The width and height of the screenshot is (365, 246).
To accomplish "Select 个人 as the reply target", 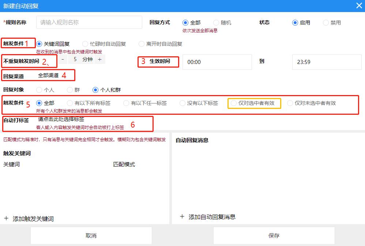I will point(39,90).
